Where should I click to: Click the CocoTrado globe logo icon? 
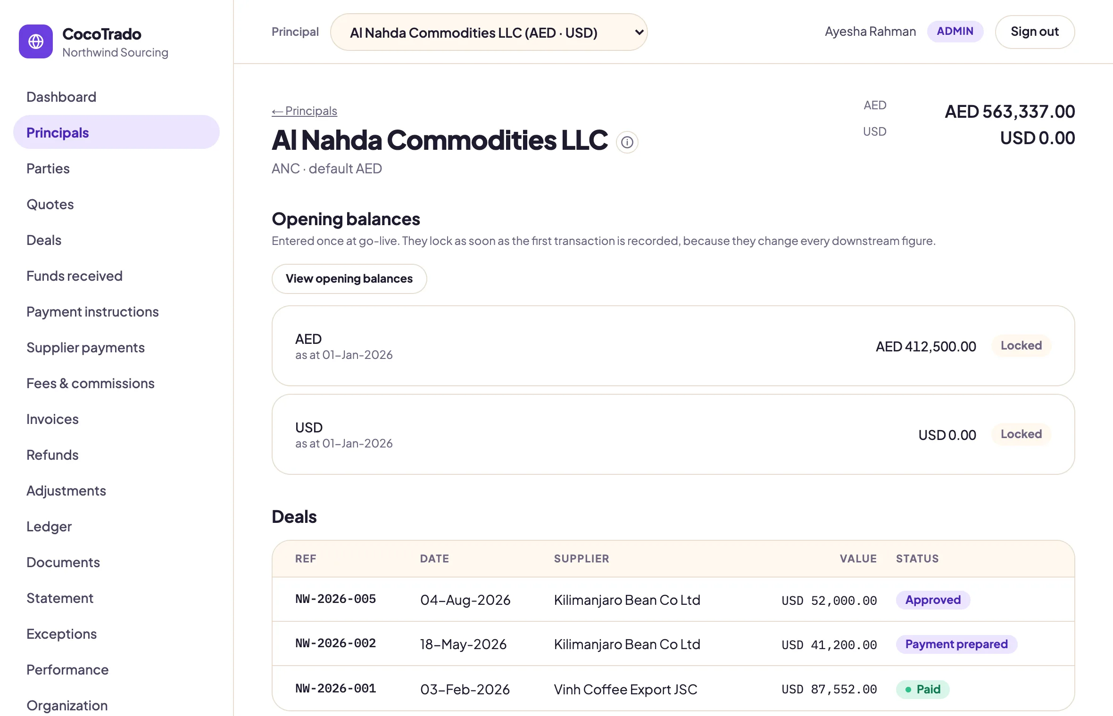coord(36,41)
